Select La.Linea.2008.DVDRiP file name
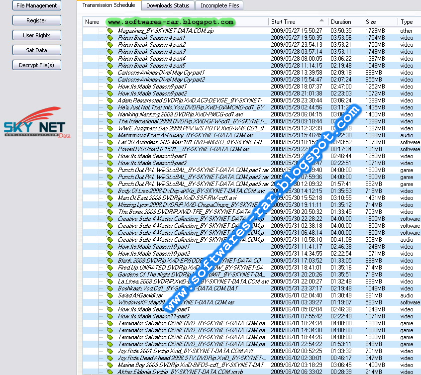421x375 pixels. point(193,281)
